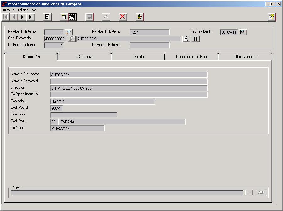
Task: Click the empty Polígono Industrial field
Action: pos(129,95)
